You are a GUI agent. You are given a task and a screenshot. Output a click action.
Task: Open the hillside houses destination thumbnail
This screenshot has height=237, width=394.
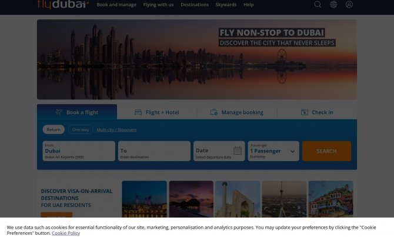tap(330, 199)
